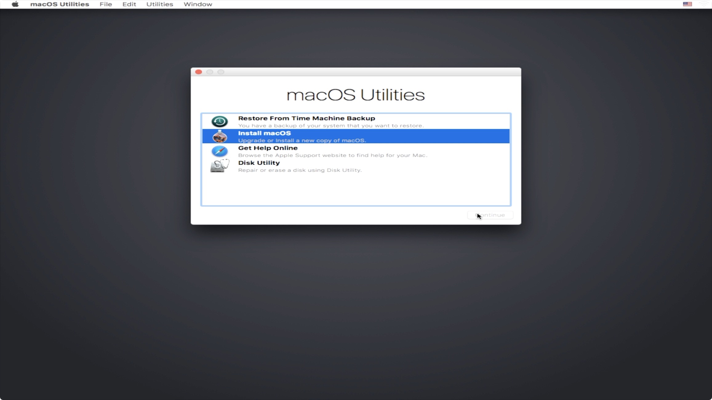Viewport: 712px width, 400px height.
Task: Click the Safari compass icon
Action: [x=219, y=151]
